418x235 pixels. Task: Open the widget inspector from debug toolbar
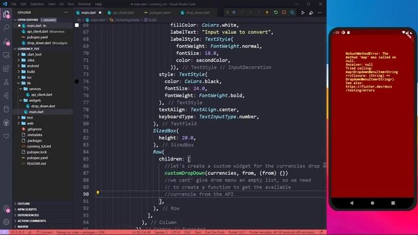tap(292, 12)
